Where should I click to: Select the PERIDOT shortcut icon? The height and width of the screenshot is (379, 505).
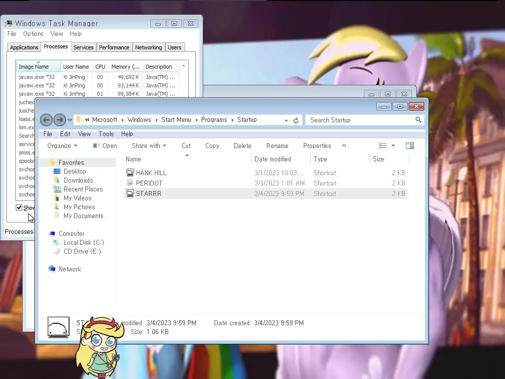tap(130, 183)
